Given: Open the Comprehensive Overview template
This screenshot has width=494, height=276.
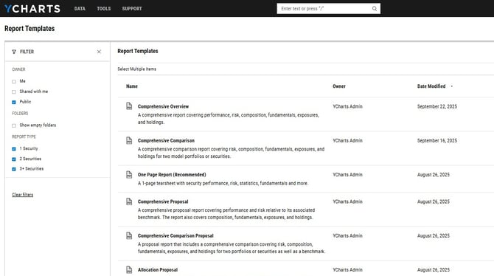Looking at the screenshot, I should coord(163,106).
